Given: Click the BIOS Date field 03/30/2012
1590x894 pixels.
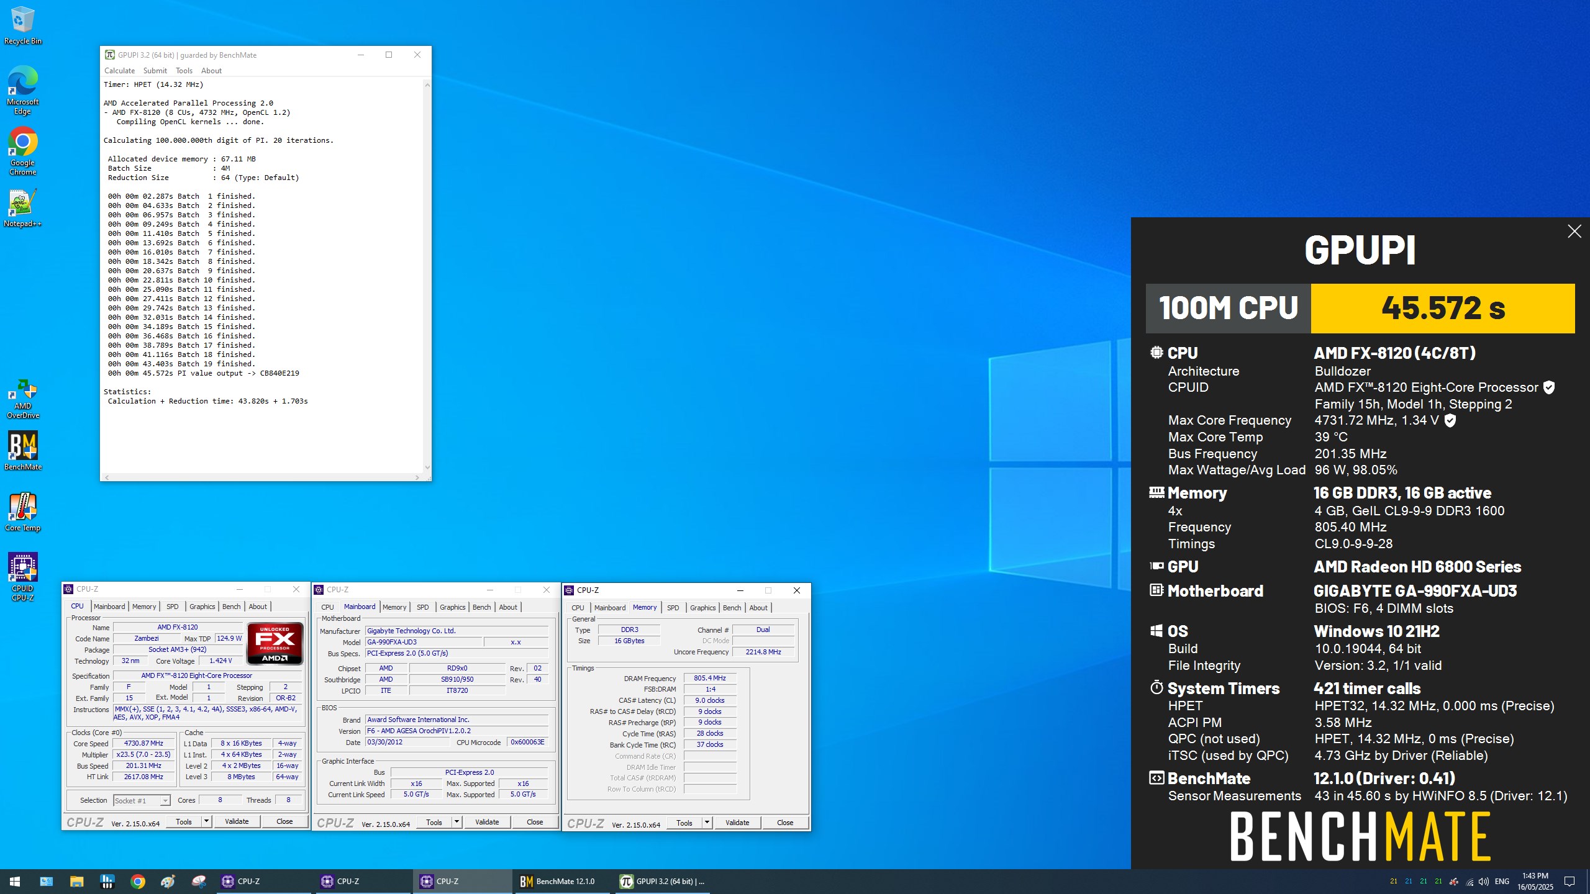Looking at the screenshot, I should pos(407,742).
